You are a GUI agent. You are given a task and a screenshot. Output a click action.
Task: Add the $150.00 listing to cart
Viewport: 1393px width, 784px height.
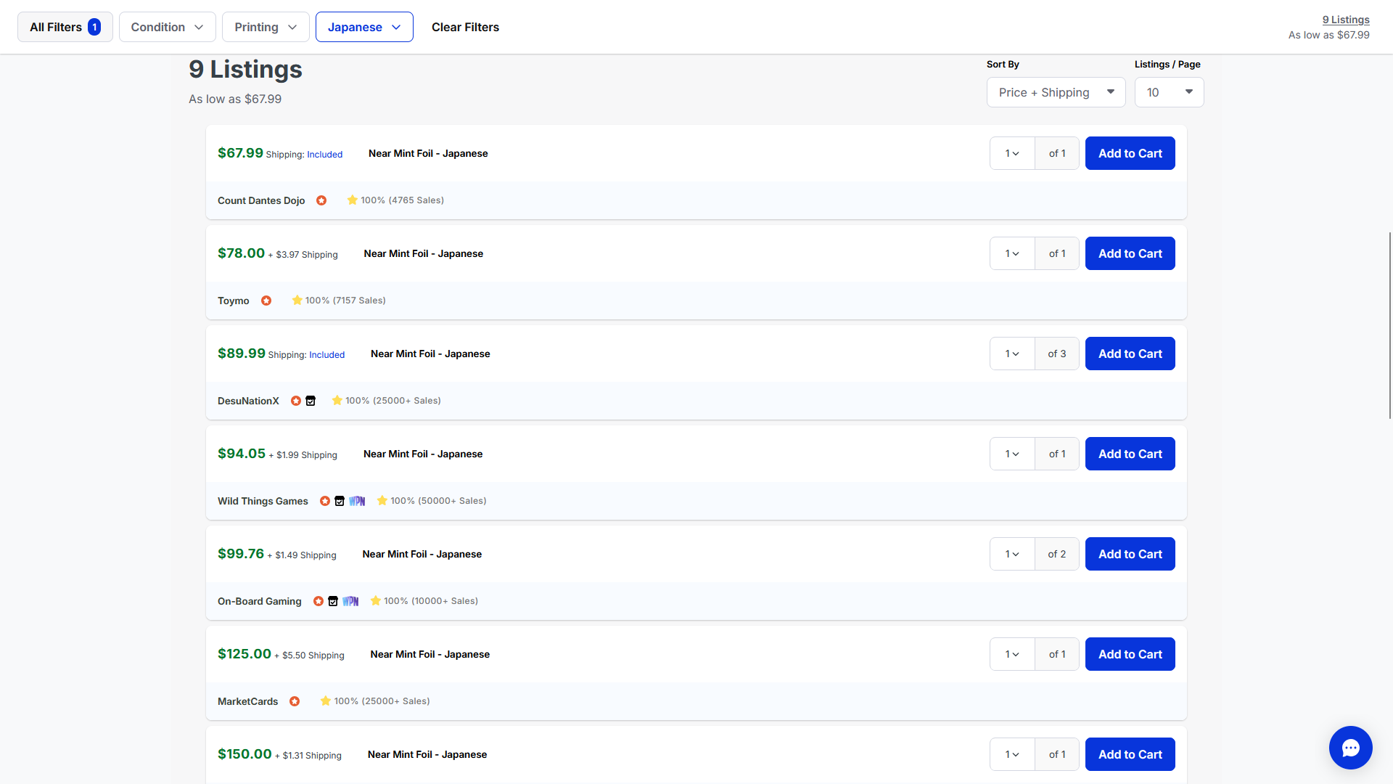click(1130, 754)
